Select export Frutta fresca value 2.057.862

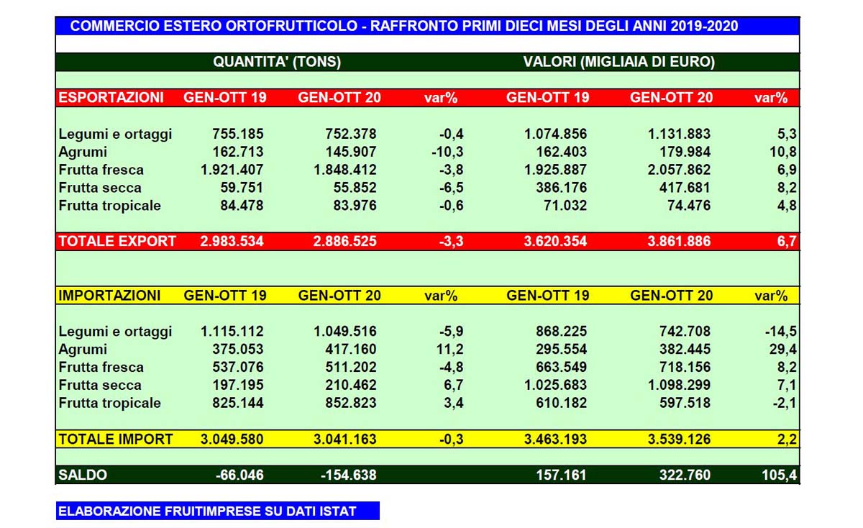(x=670, y=170)
